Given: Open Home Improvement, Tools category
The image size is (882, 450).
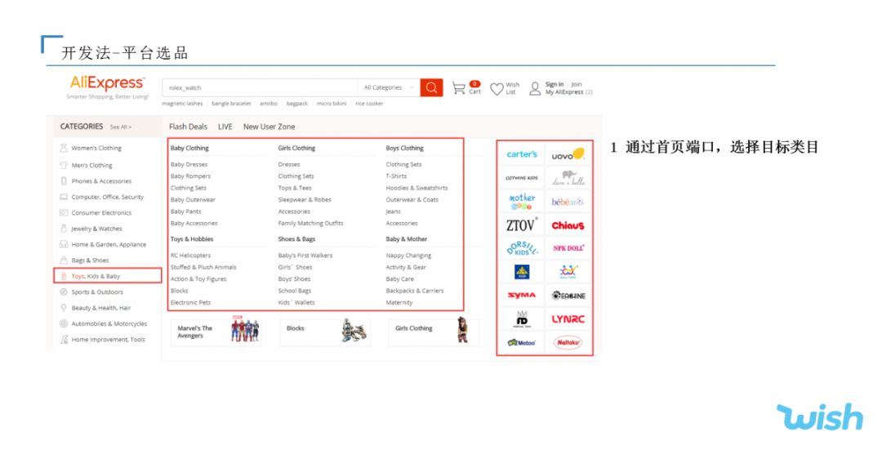Looking at the screenshot, I should (x=108, y=340).
